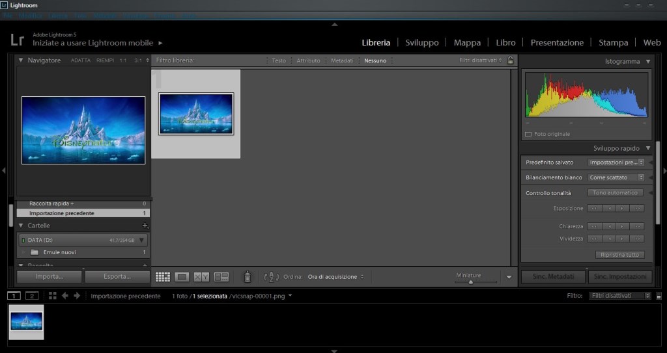
Task: Open the Presentazione module
Action: (557, 42)
